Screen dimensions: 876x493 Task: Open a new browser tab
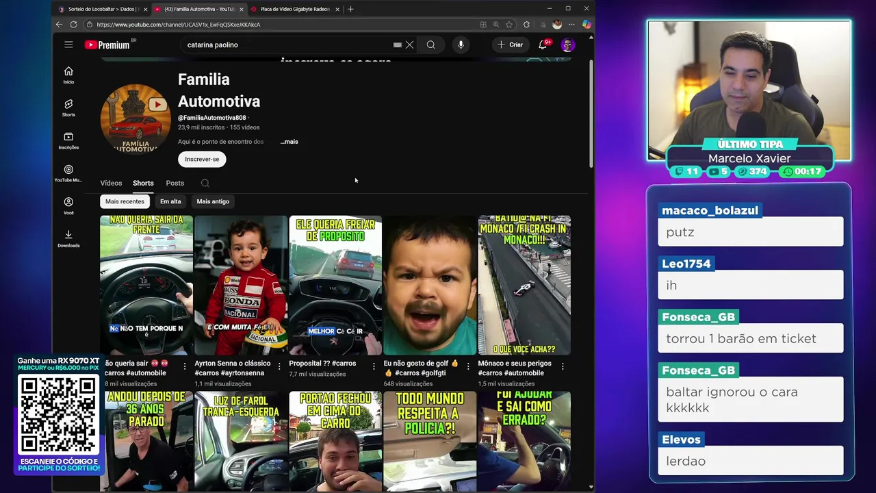[350, 9]
